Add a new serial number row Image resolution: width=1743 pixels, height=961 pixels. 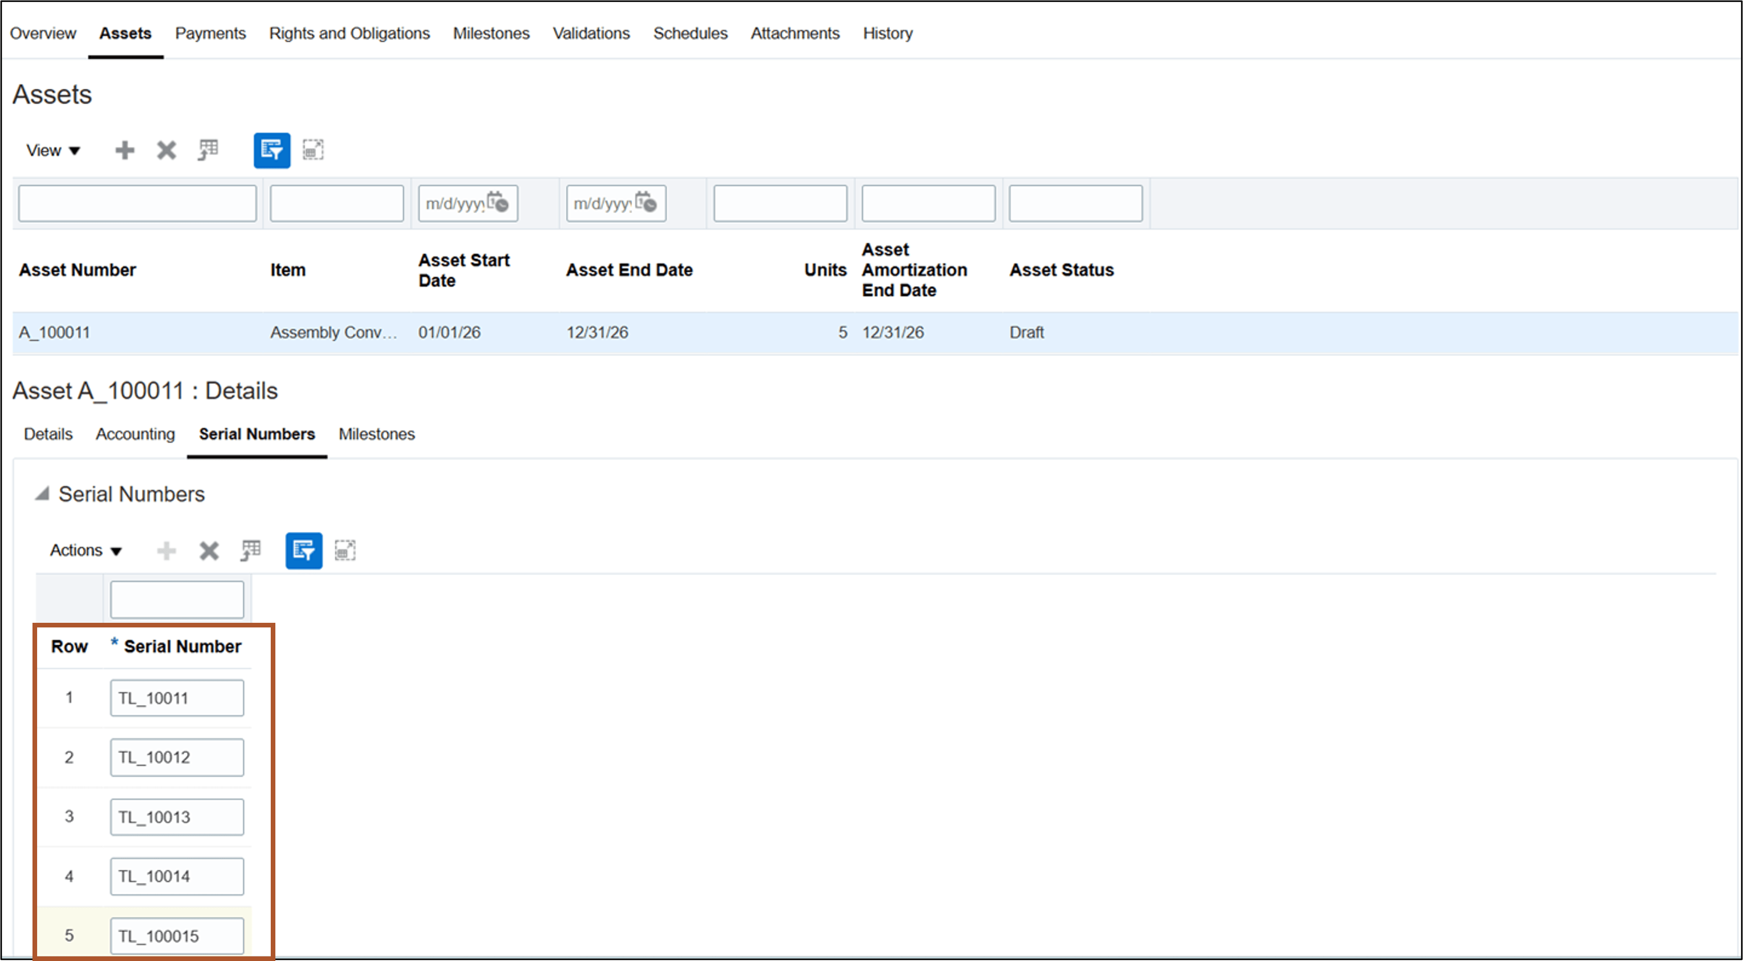click(x=167, y=551)
